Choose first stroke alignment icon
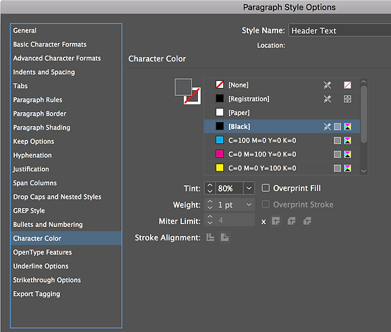 pyautogui.click(x=210, y=238)
